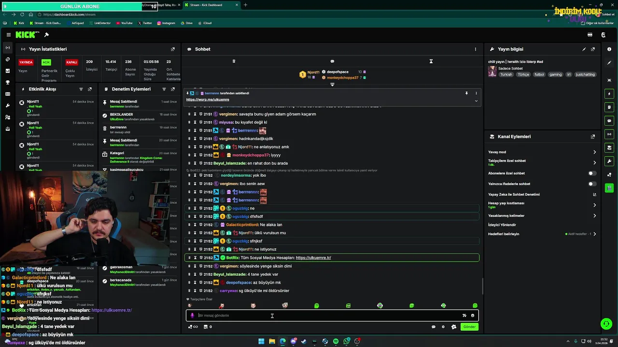Switch to the Stream - Kick Dashboard tab

pyautogui.click(x=211, y=5)
